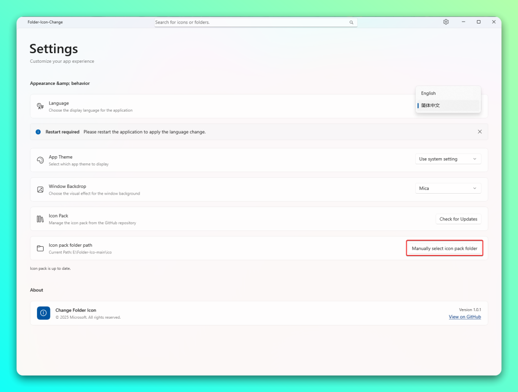Select English from the language list

(x=448, y=93)
